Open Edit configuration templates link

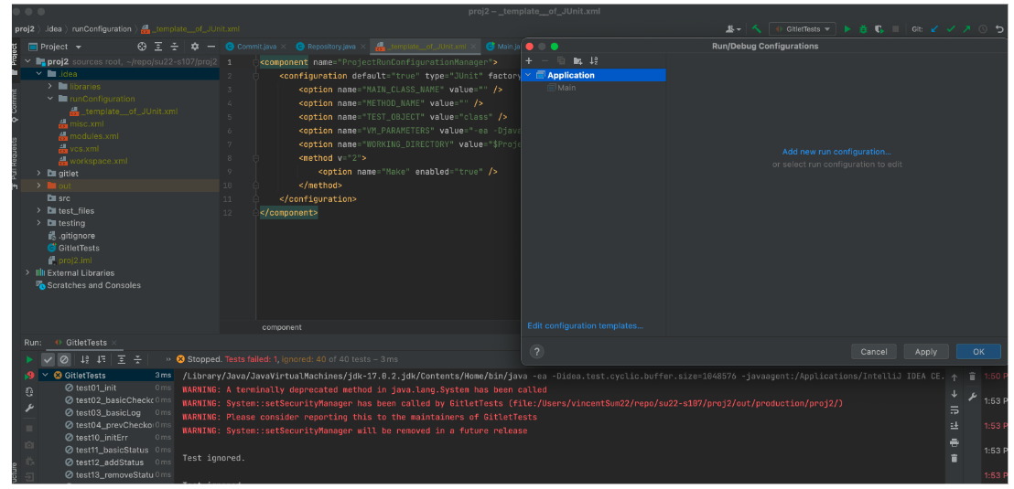tap(585, 325)
